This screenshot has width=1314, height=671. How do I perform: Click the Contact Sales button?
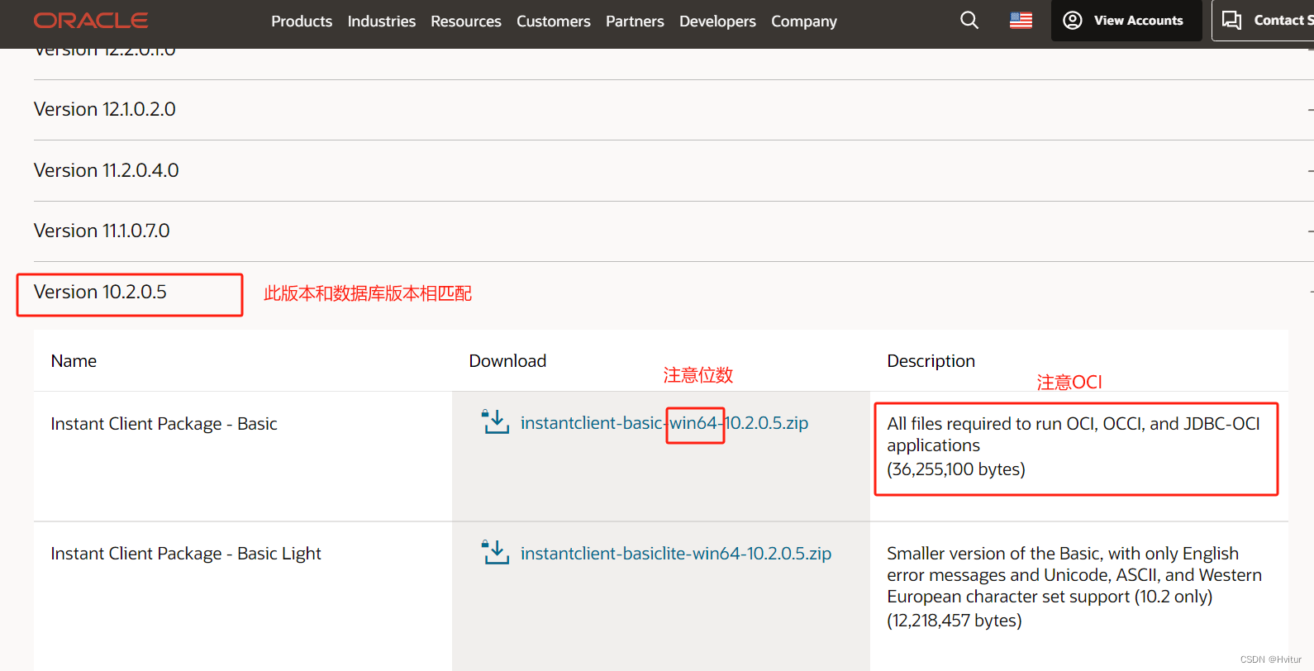tap(1263, 21)
